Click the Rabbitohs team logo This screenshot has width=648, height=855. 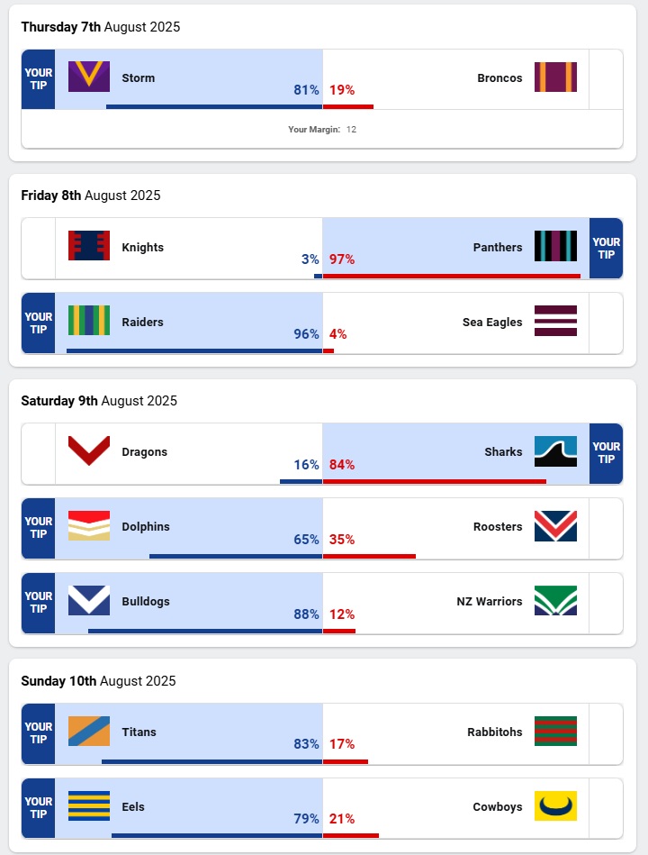click(x=555, y=732)
